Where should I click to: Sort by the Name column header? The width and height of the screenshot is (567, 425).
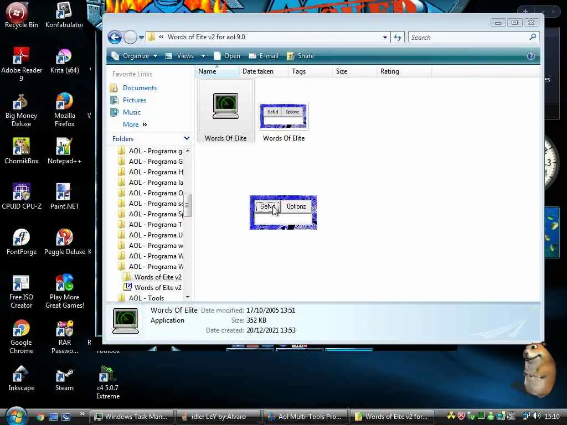(x=217, y=71)
